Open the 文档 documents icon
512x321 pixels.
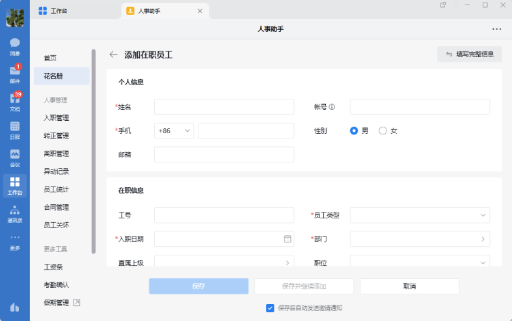point(15,103)
